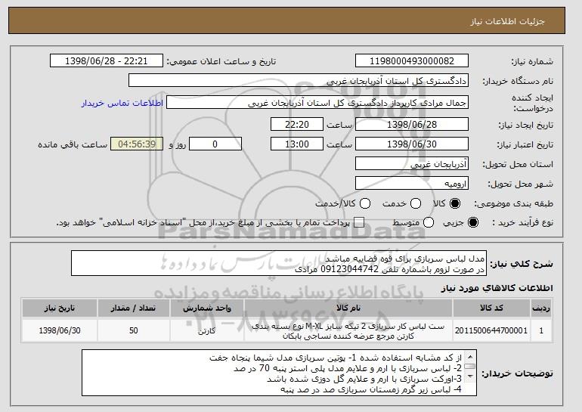Image resolution: width=582 pixels, height=412 pixels.
Task: Toggle the اسناد خزانه اسلامی payment checkbox
Action: (x=359, y=223)
